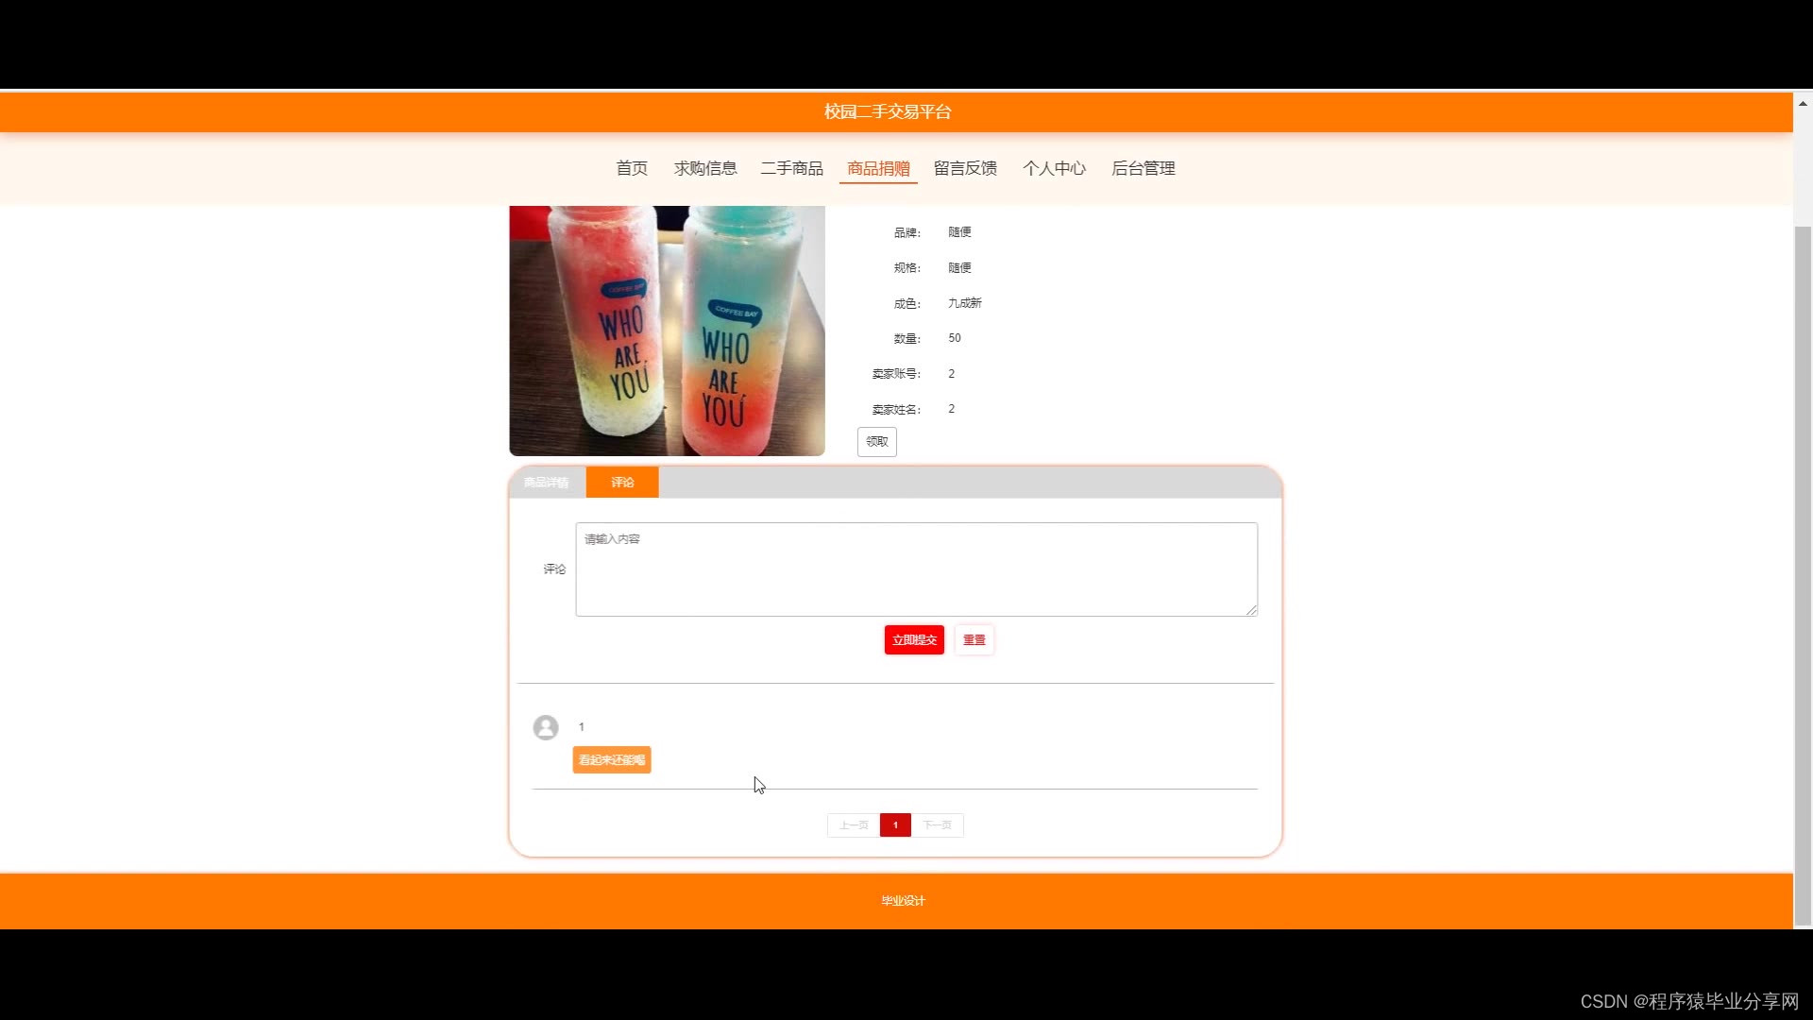Click the commenter's gray avatar icon
Viewport: 1813px width, 1020px height.
coord(546,727)
